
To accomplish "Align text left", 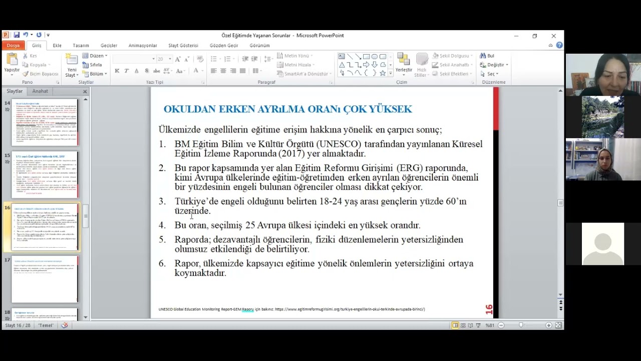I will (214, 71).
